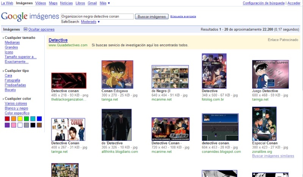Open the SafeSearch Moderado dropdown

pyautogui.click(x=90, y=22)
